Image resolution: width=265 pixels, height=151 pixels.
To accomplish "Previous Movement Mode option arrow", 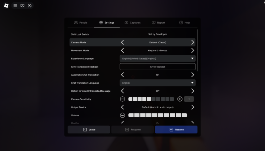I will [123, 51].
